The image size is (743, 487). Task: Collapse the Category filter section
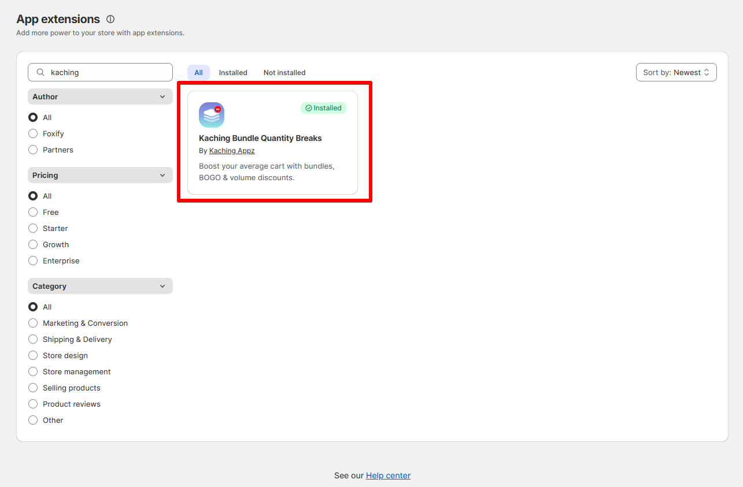coord(100,286)
